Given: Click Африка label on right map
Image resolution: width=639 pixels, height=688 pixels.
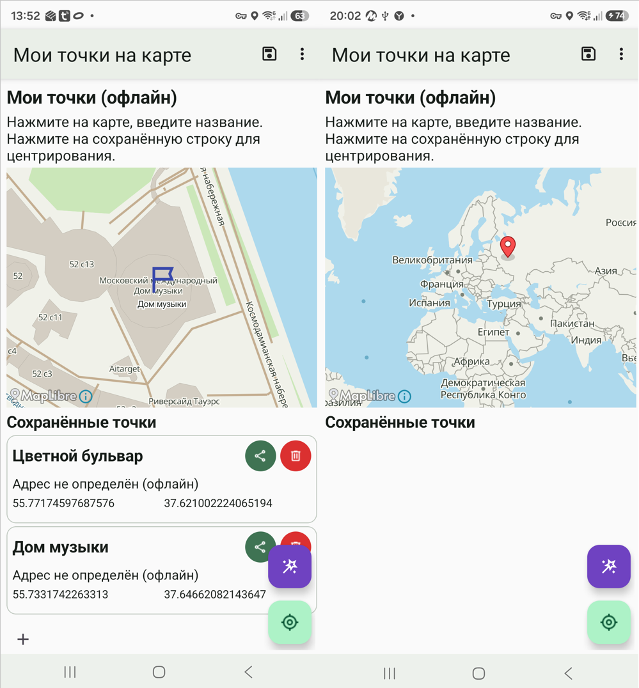Looking at the screenshot, I should 472,361.
